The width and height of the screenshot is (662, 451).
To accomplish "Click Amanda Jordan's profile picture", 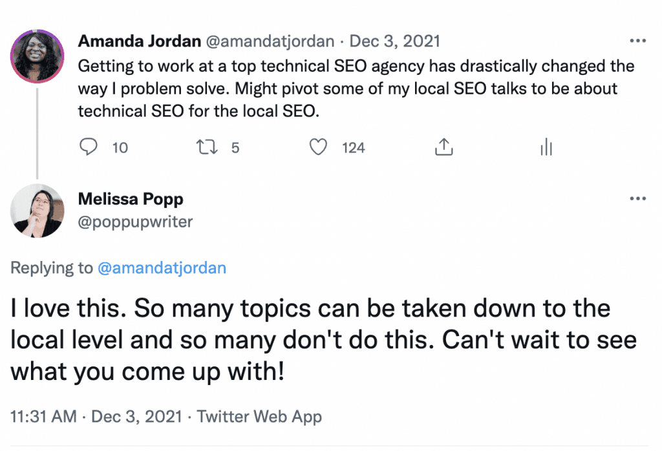I will pyautogui.click(x=37, y=55).
